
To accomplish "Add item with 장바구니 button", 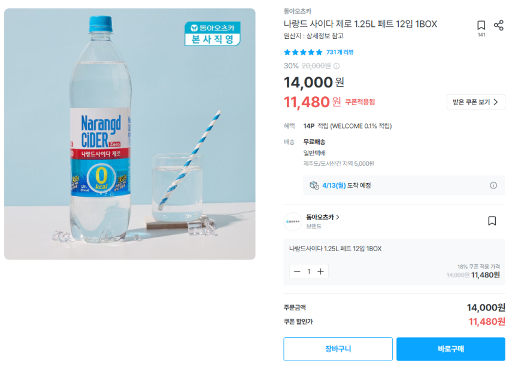I will (x=338, y=349).
